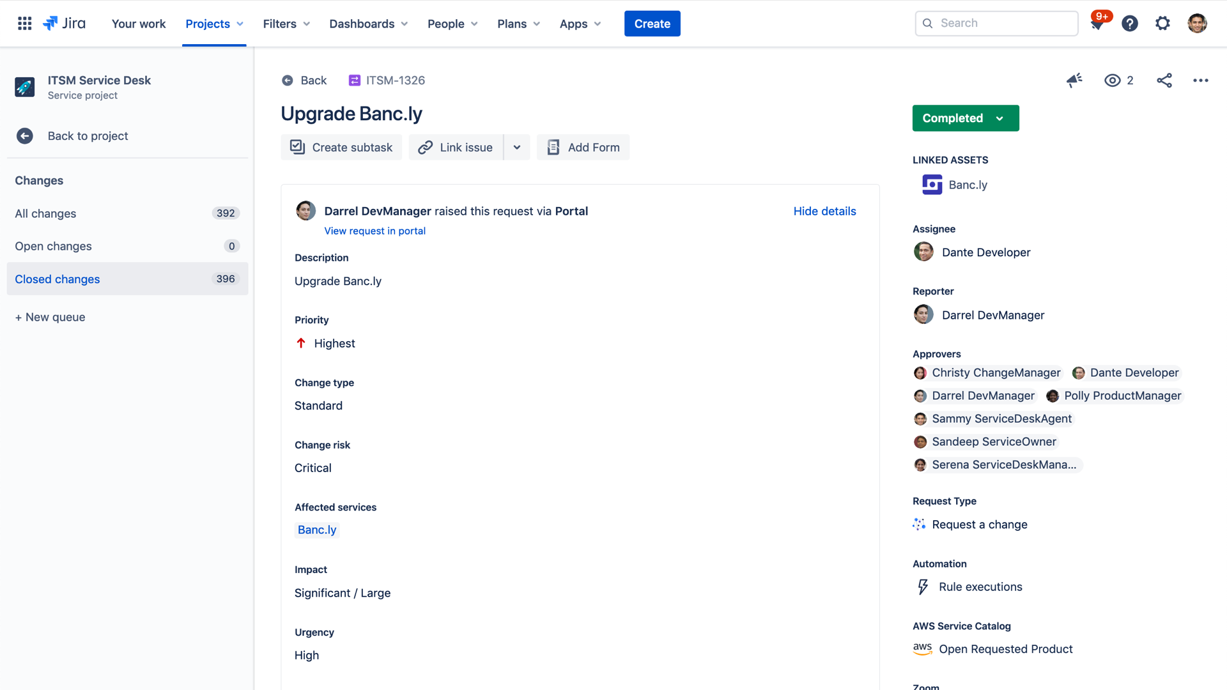Click the Back to project arrow icon
The width and height of the screenshot is (1227, 690).
[x=25, y=136]
